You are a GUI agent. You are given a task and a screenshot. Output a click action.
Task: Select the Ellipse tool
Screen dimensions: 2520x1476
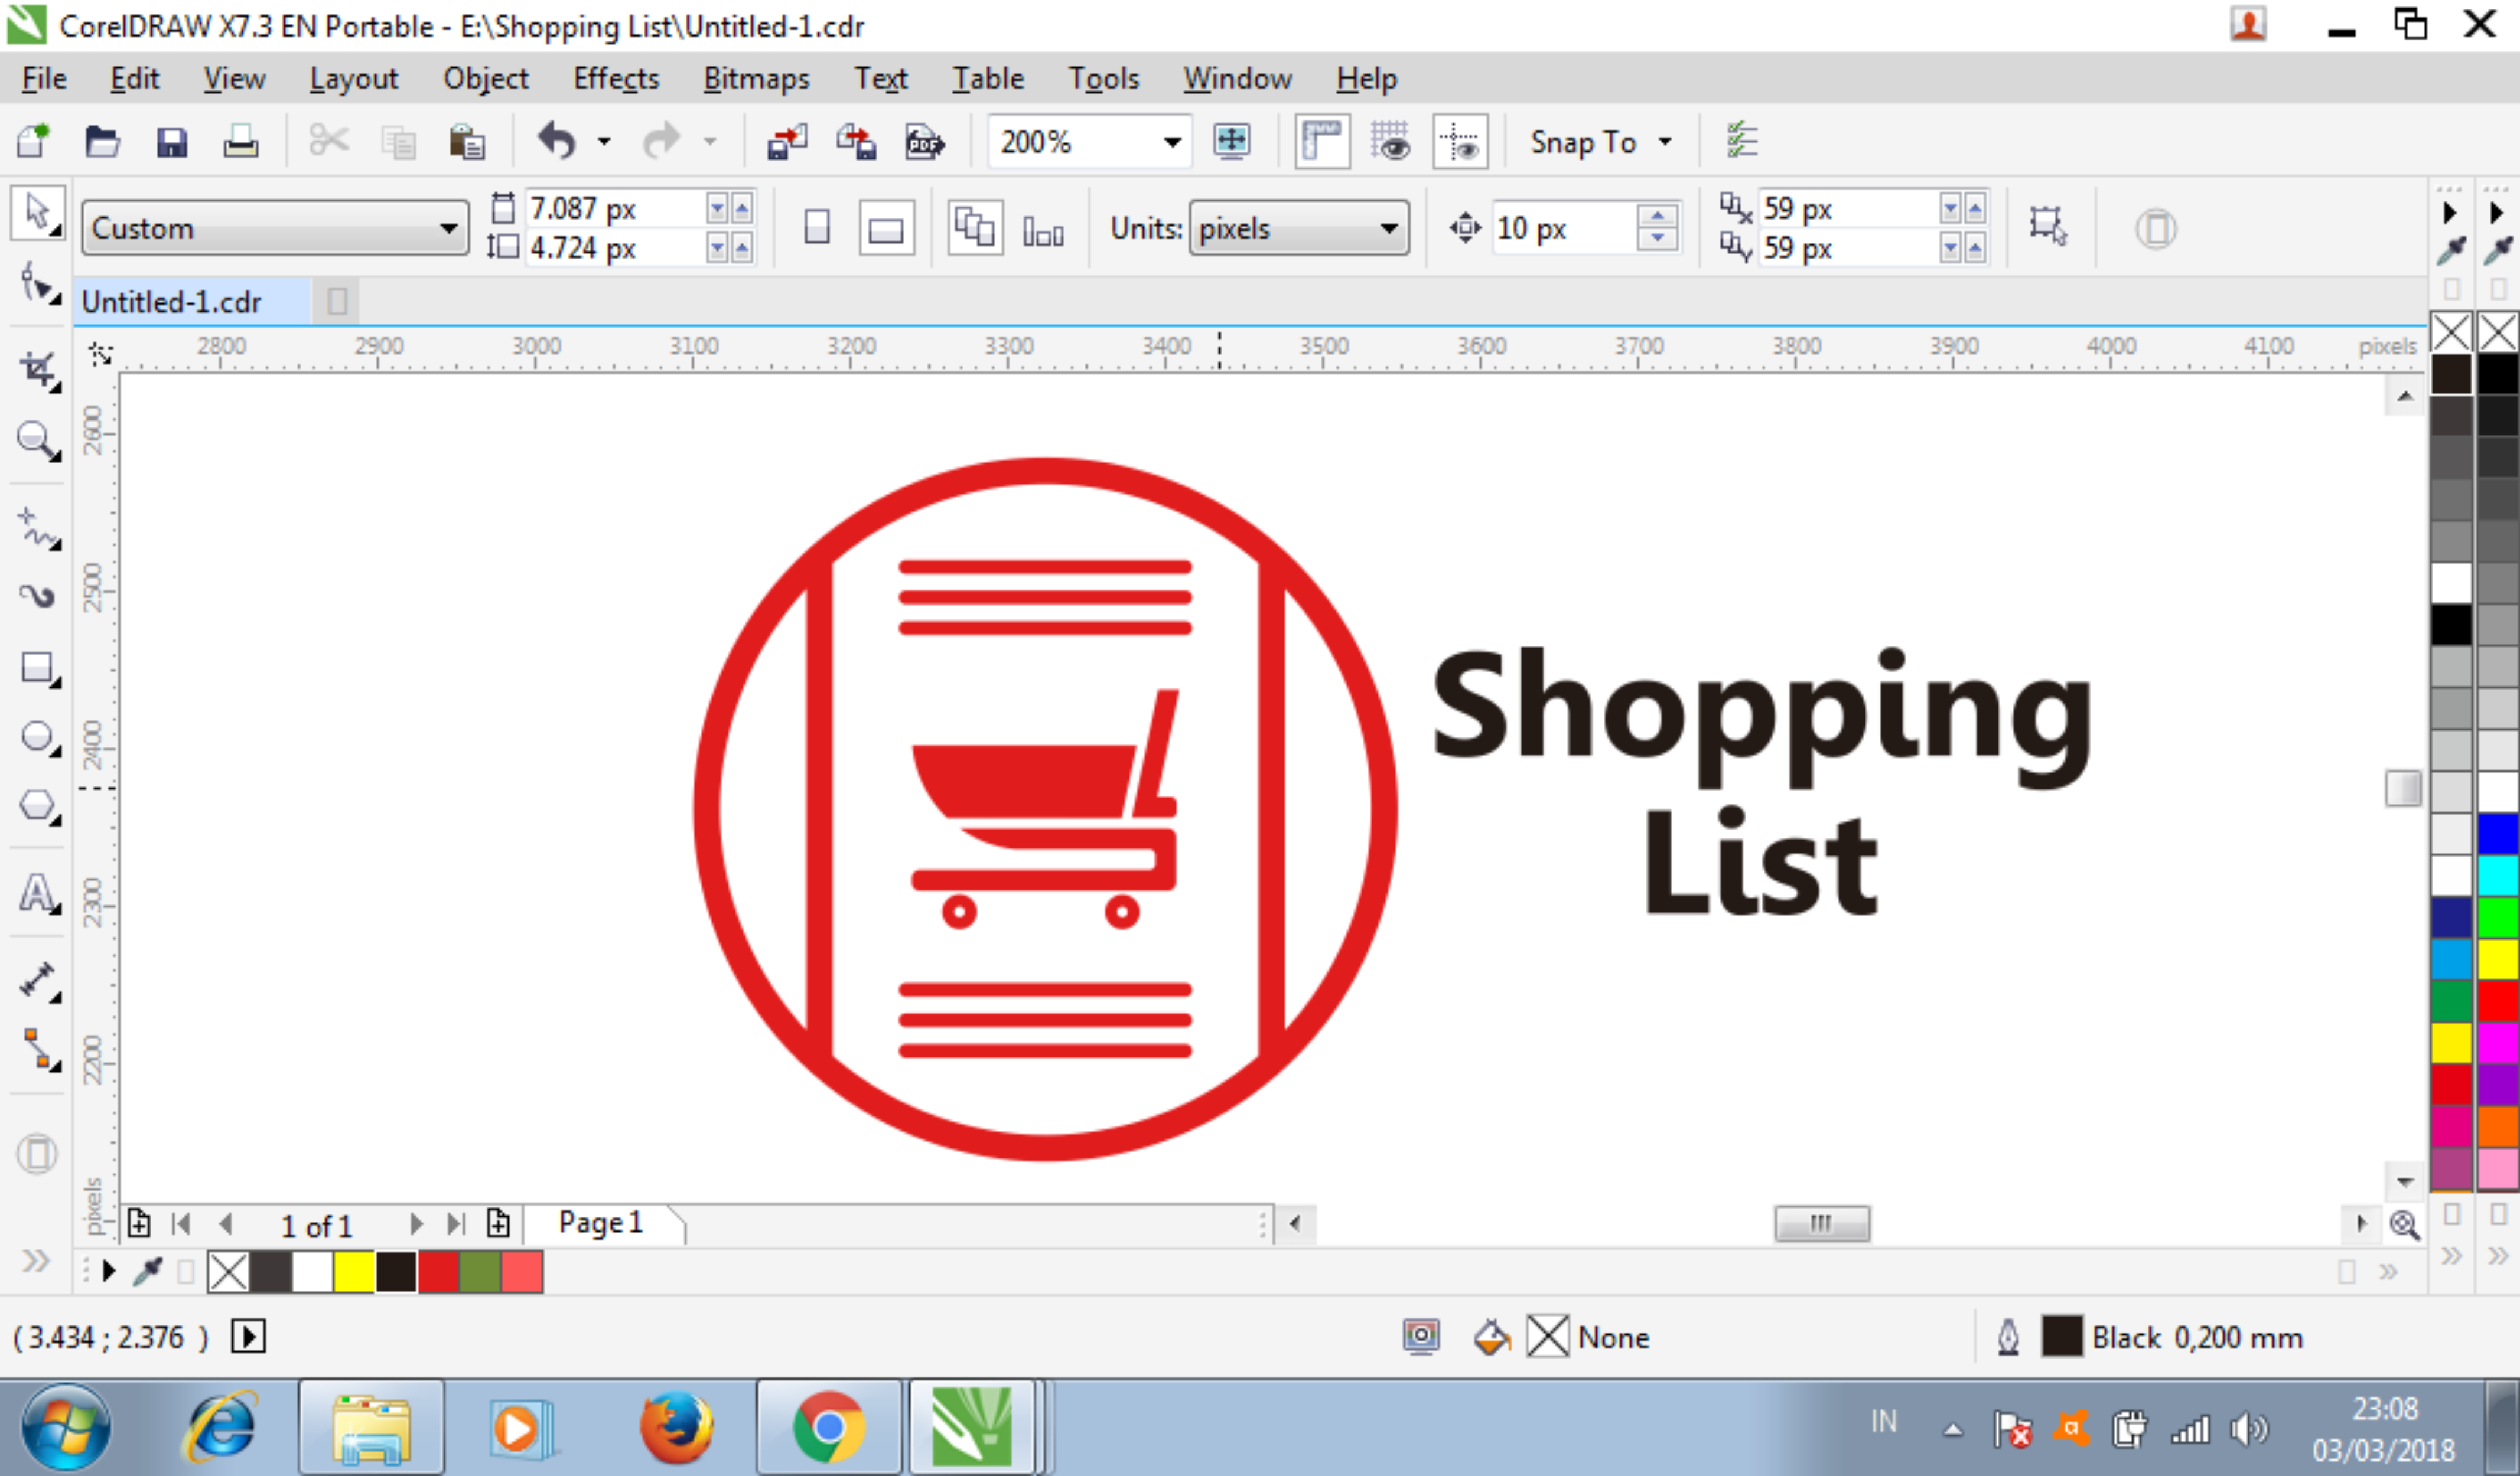click(x=37, y=737)
